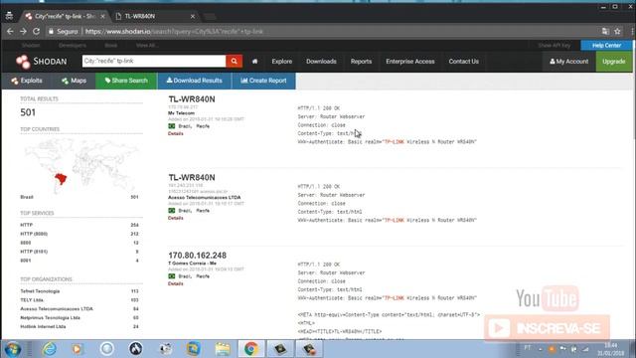Click the Show API Key link
636x358 pixels.
click(555, 45)
